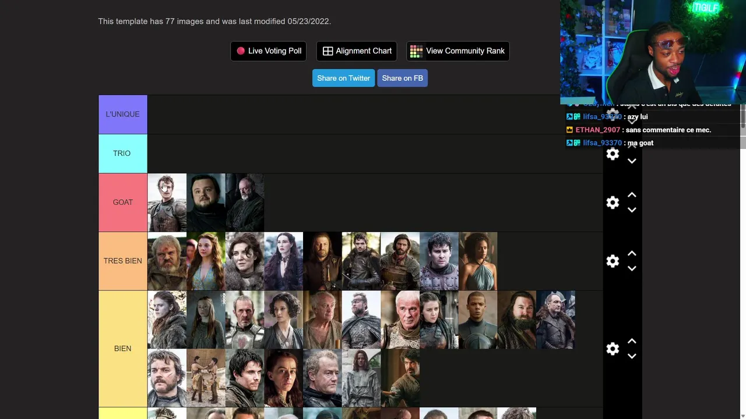Open the Alignment Chart
Screen dimensions: 746x419
click(357, 51)
